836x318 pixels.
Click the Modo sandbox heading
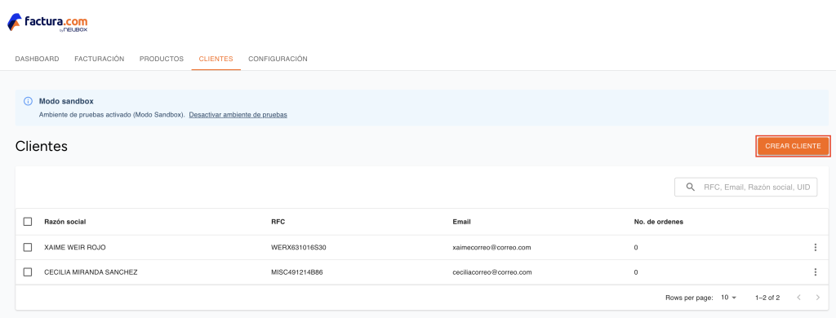pos(66,101)
